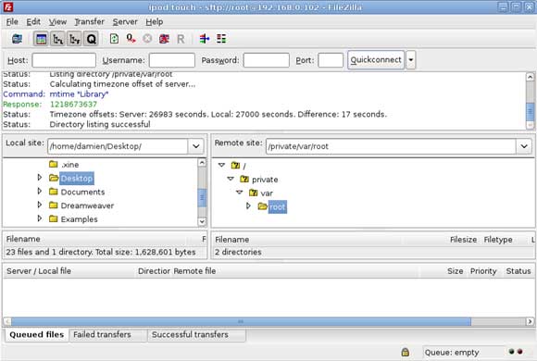Viewport: 537px width, 361px height.
Task: Open the Edit menu
Action: pyautogui.click(x=33, y=21)
